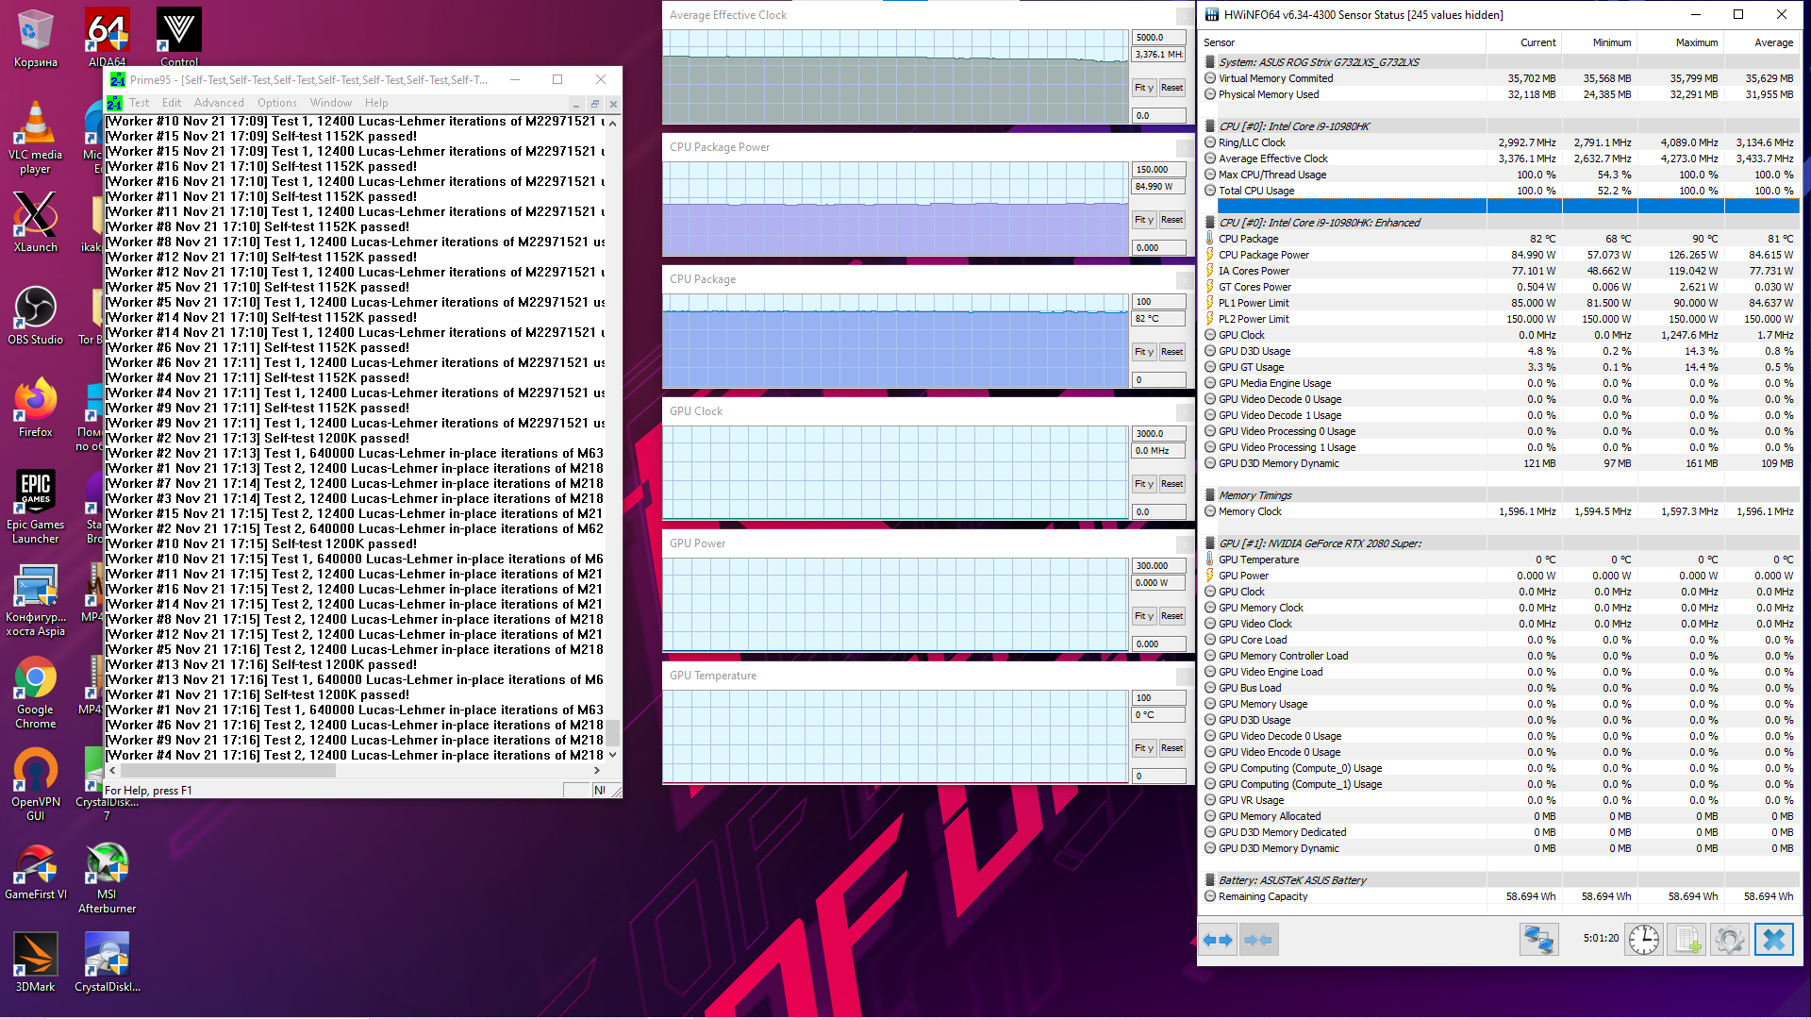Click Reset in CPU Package graph

click(x=1172, y=351)
